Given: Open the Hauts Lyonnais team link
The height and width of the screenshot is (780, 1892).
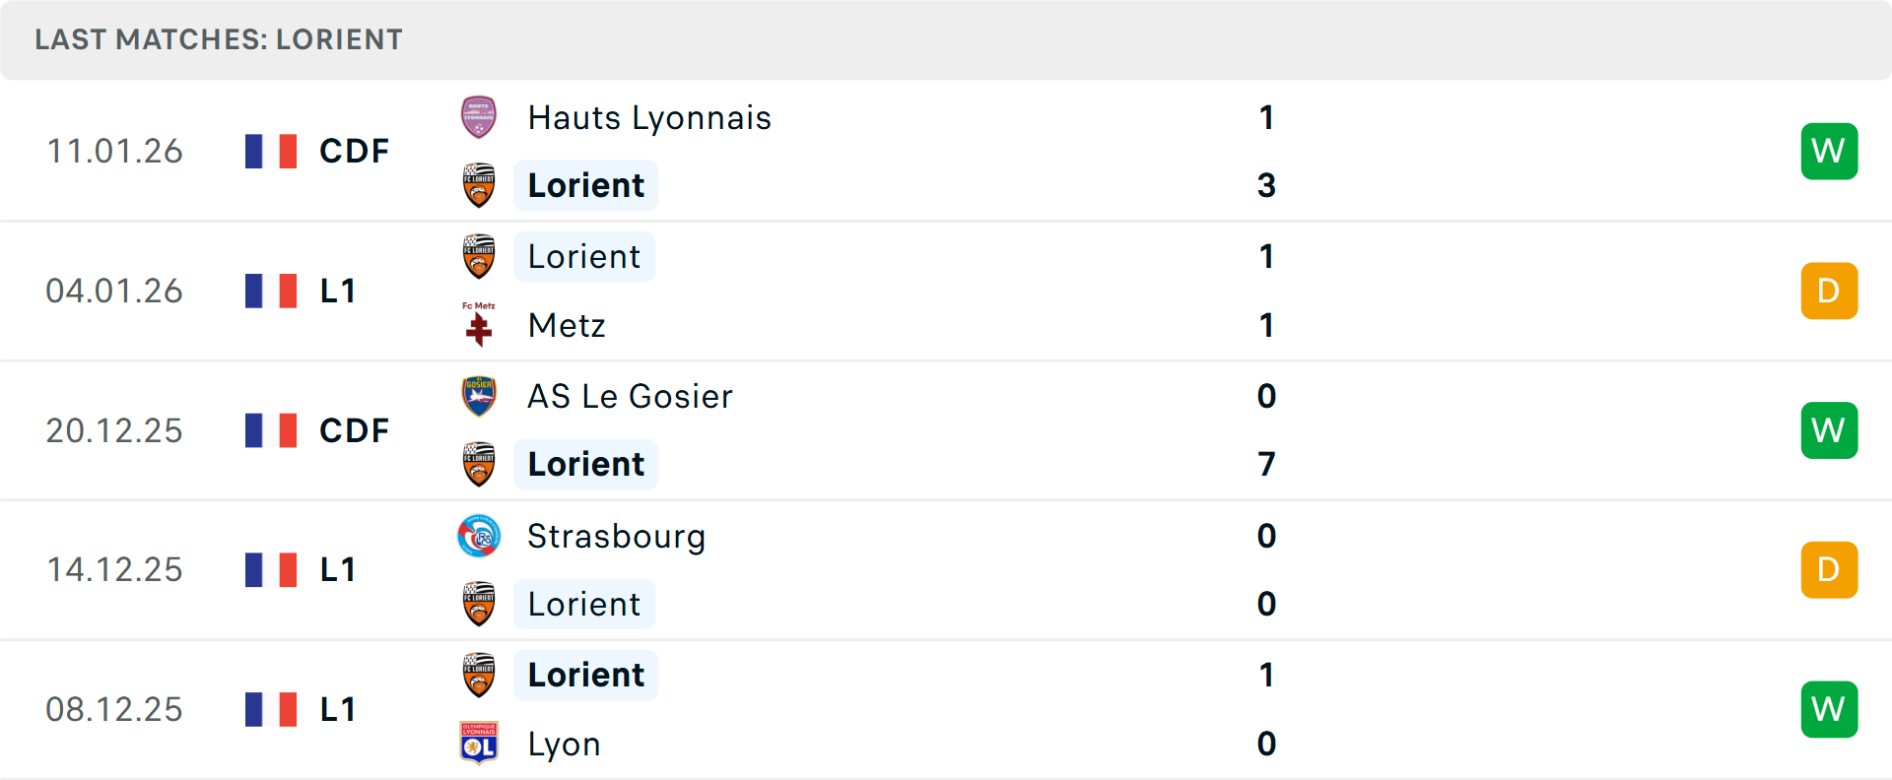Looking at the screenshot, I should pyautogui.click(x=649, y=118).
